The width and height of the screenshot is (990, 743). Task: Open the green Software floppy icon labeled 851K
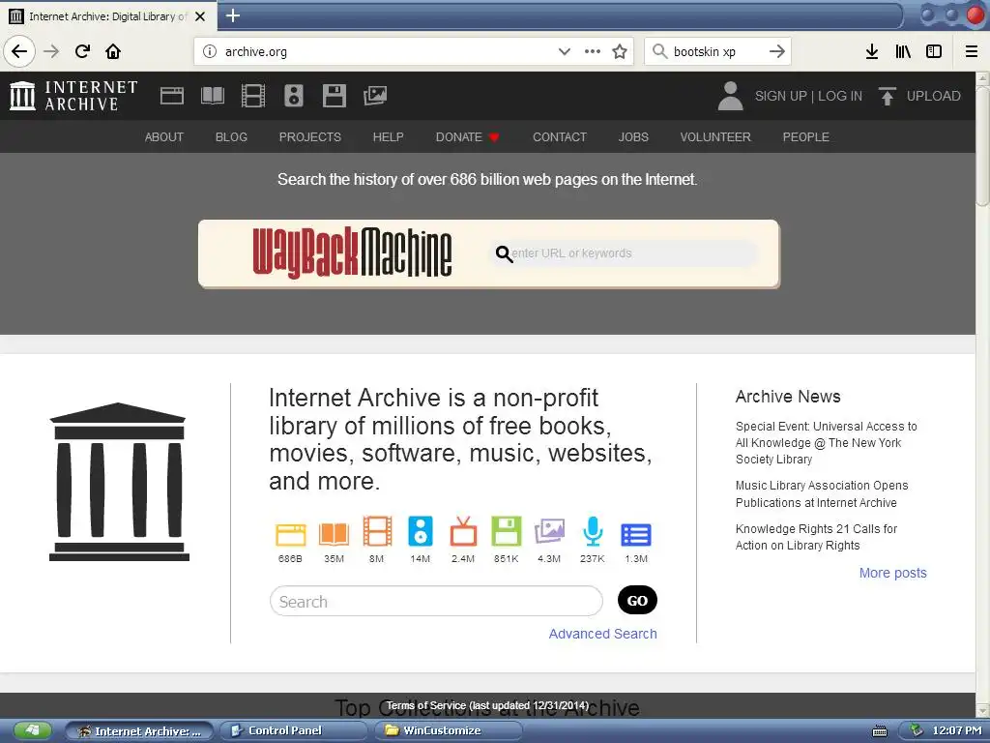[507, 531]
